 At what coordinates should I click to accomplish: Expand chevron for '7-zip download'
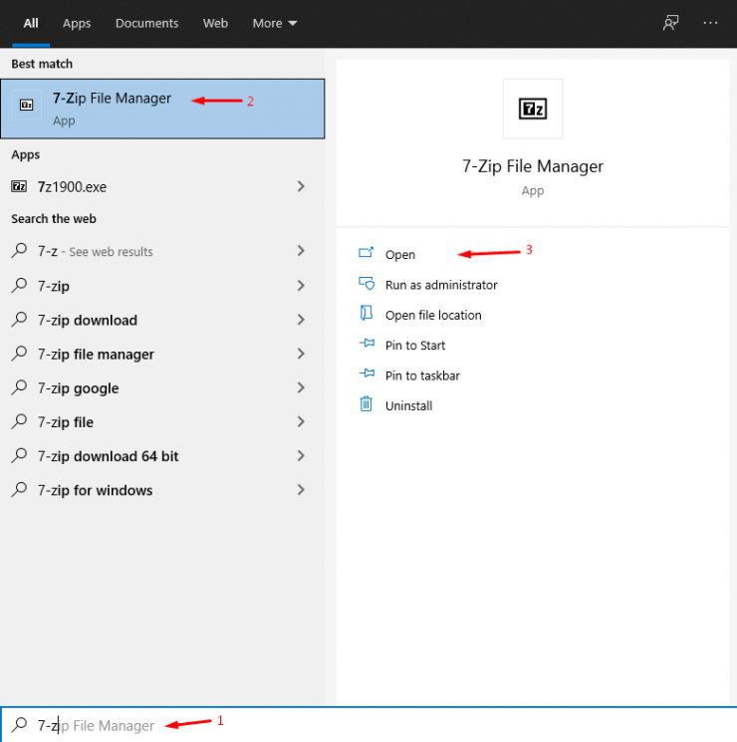[x=301, y=320]
